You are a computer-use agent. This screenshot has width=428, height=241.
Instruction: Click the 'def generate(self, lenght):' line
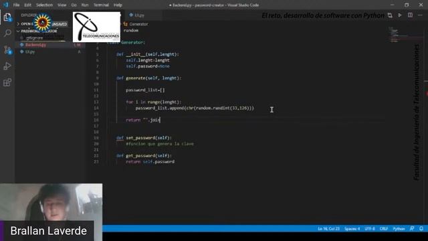click(x=148, y=78)
